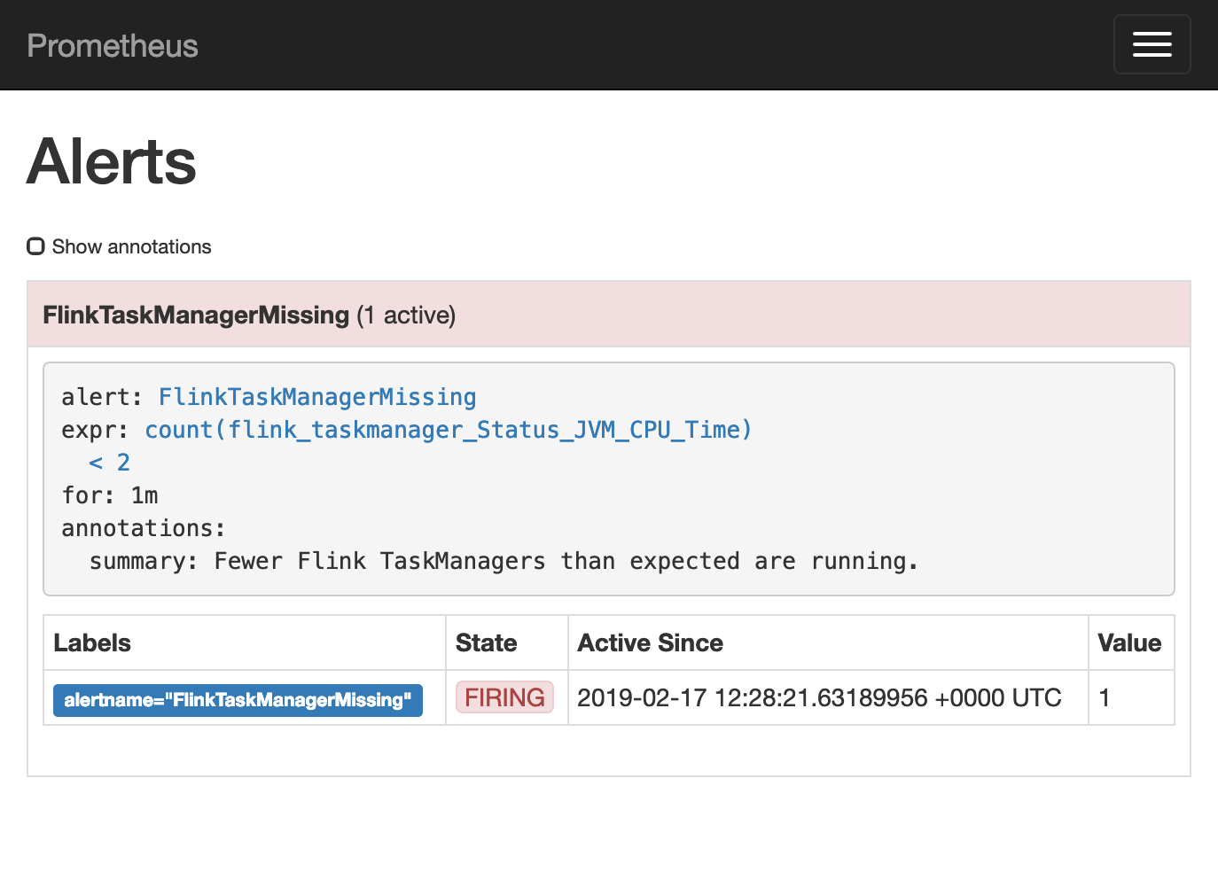This screenshot has width=1218, height=872.
Task: Click the red FIRING state badge
Action: pos(504,697)
